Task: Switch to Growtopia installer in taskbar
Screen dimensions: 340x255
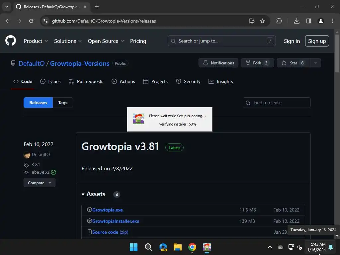Action: point(207,247)
